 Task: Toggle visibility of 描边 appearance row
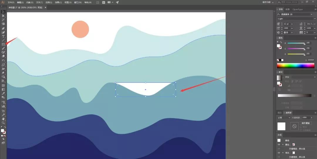(279, 145)
